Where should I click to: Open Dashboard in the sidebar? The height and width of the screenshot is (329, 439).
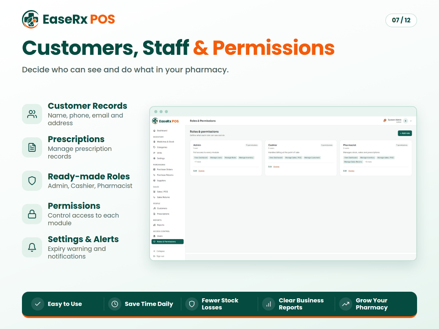[x=160, y=131]
